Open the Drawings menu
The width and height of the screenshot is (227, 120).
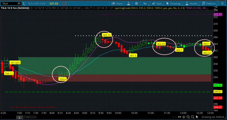tap(174, 3)
